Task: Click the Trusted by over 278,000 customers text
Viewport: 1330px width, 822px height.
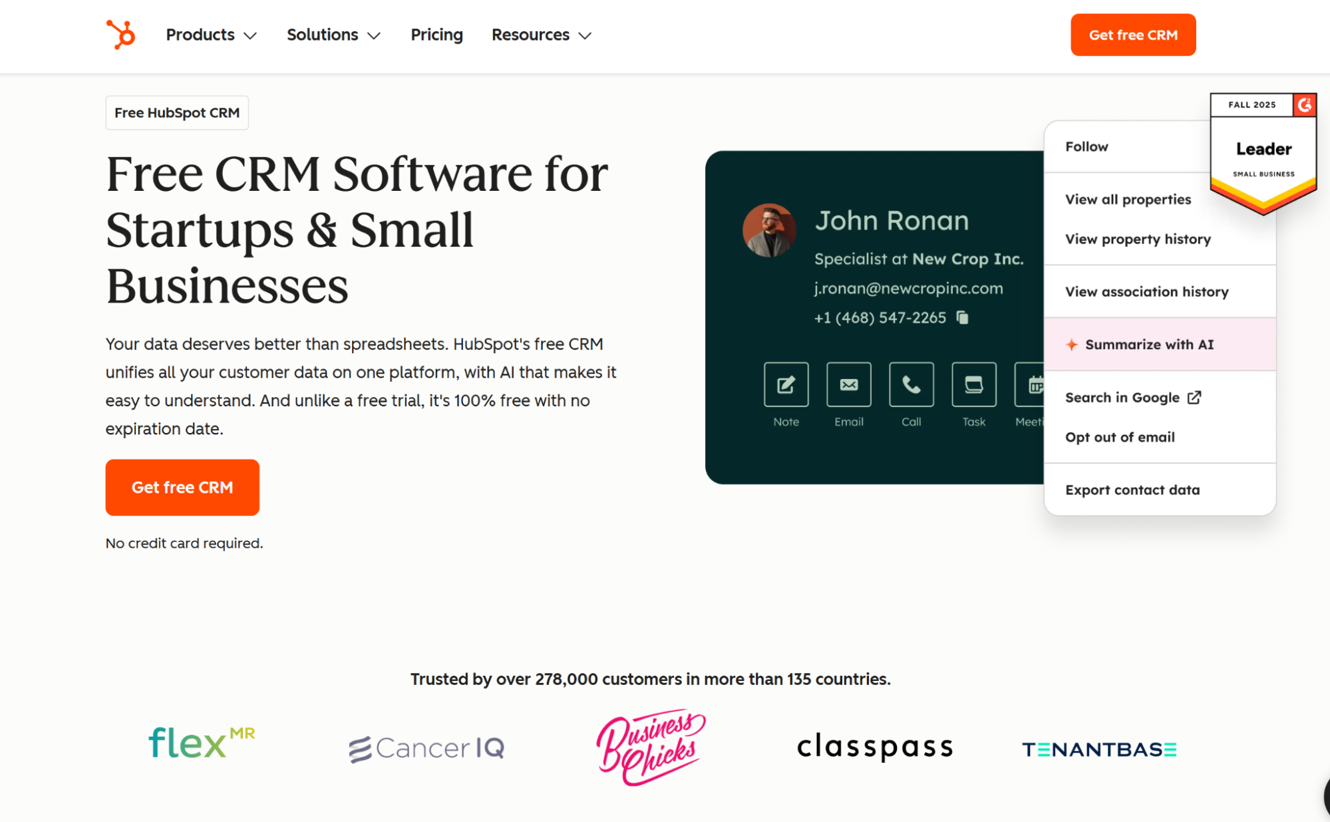Action: 650,679
